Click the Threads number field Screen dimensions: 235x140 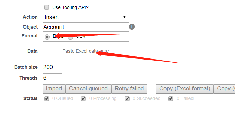52,78
